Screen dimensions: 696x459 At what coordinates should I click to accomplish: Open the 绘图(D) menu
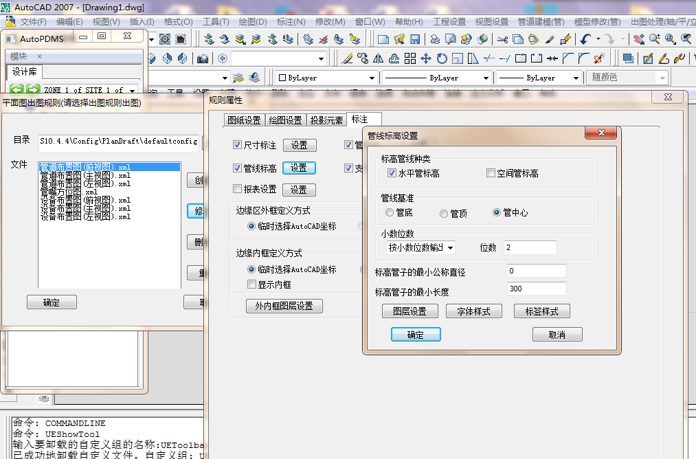(252, 22)
